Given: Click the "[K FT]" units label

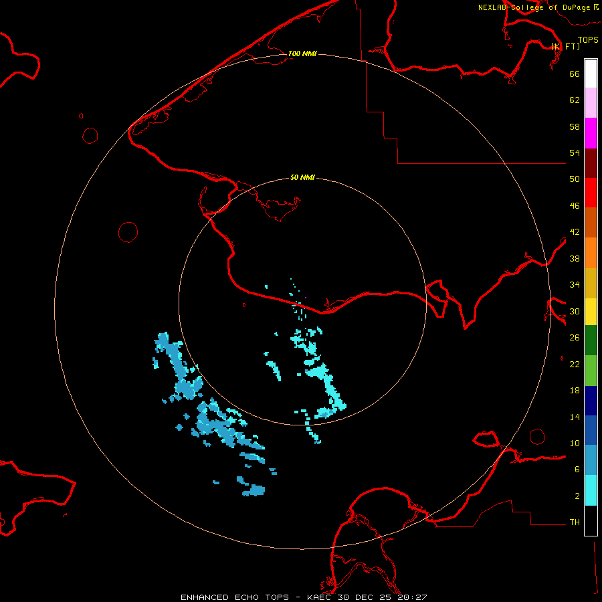Looking at the screenshot, I should pyautogui.click(x=565, y=46).
